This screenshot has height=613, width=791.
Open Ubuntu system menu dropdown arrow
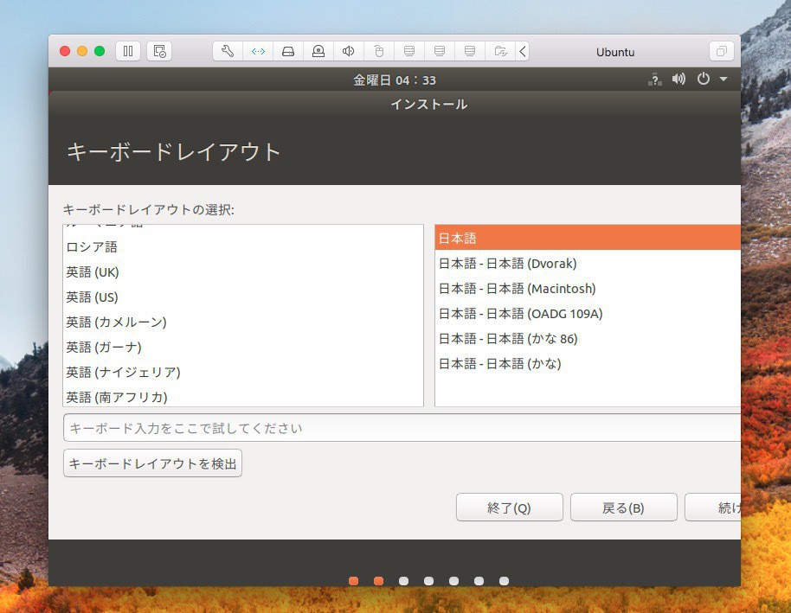(723, 80)
